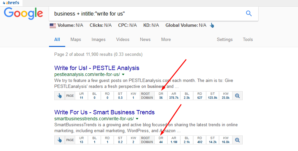
Task: Switch to the Maps tab
Action: pos(75,39)
